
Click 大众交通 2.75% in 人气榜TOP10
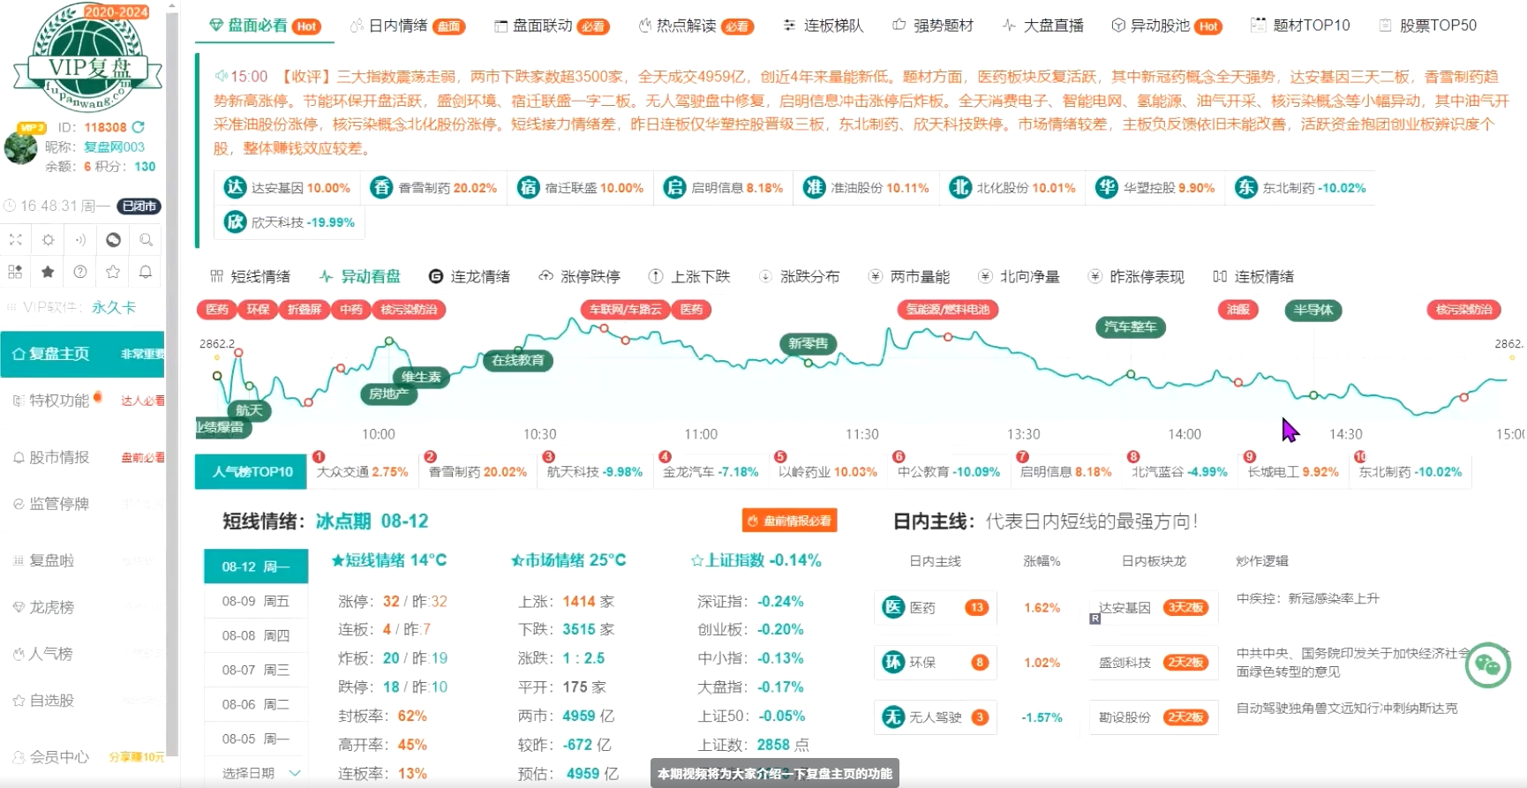pyautogui.click(x=362, y=472)
